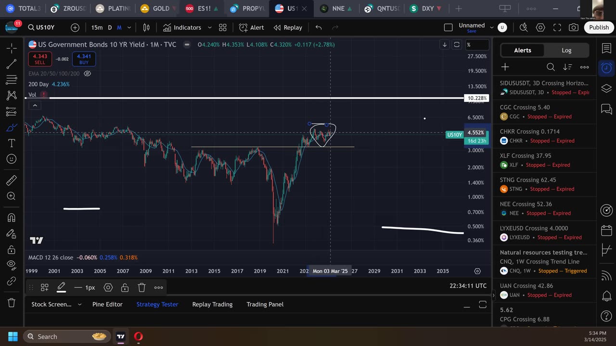Viewport: 616px width, 346px height.
Task: Open the Pine Editor tab
Action: [107, 304]
